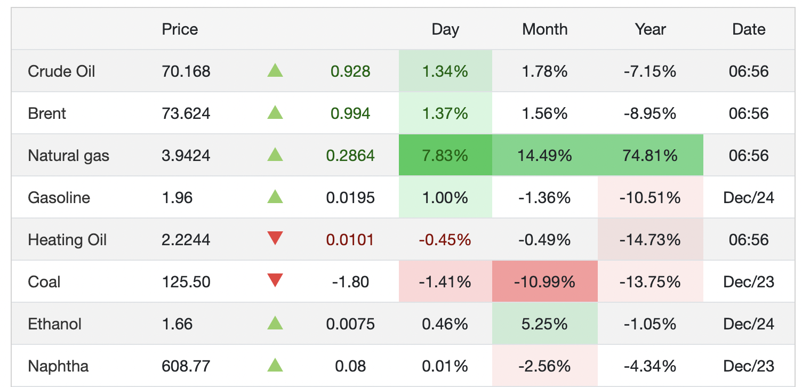Open the Heating Oil commodity link
802x387 pixels.
(67, 240)
